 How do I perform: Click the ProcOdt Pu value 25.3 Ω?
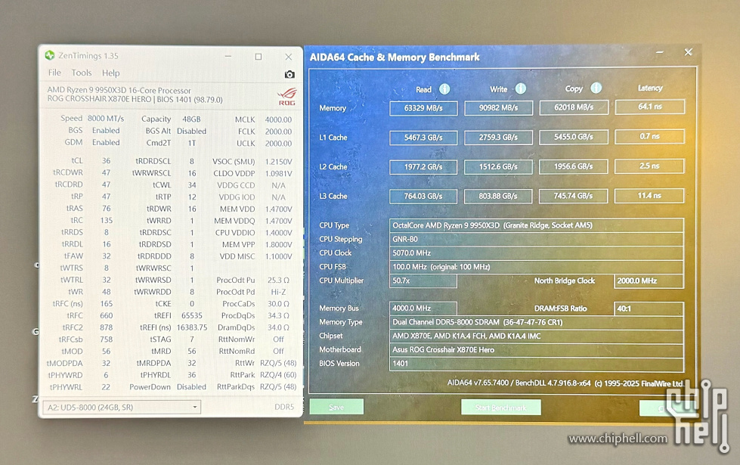278,280
